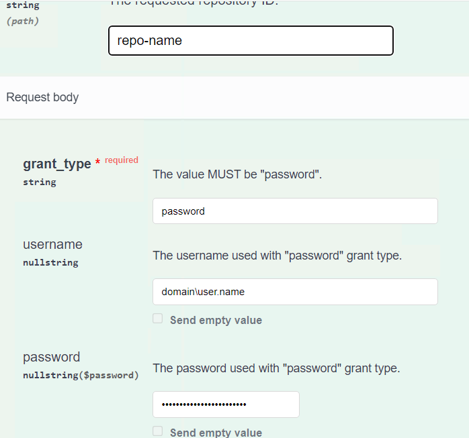This screenshot has width=469, height=438.
Task: Click the "Send empty value" label below username field
Action: [216, 321]
